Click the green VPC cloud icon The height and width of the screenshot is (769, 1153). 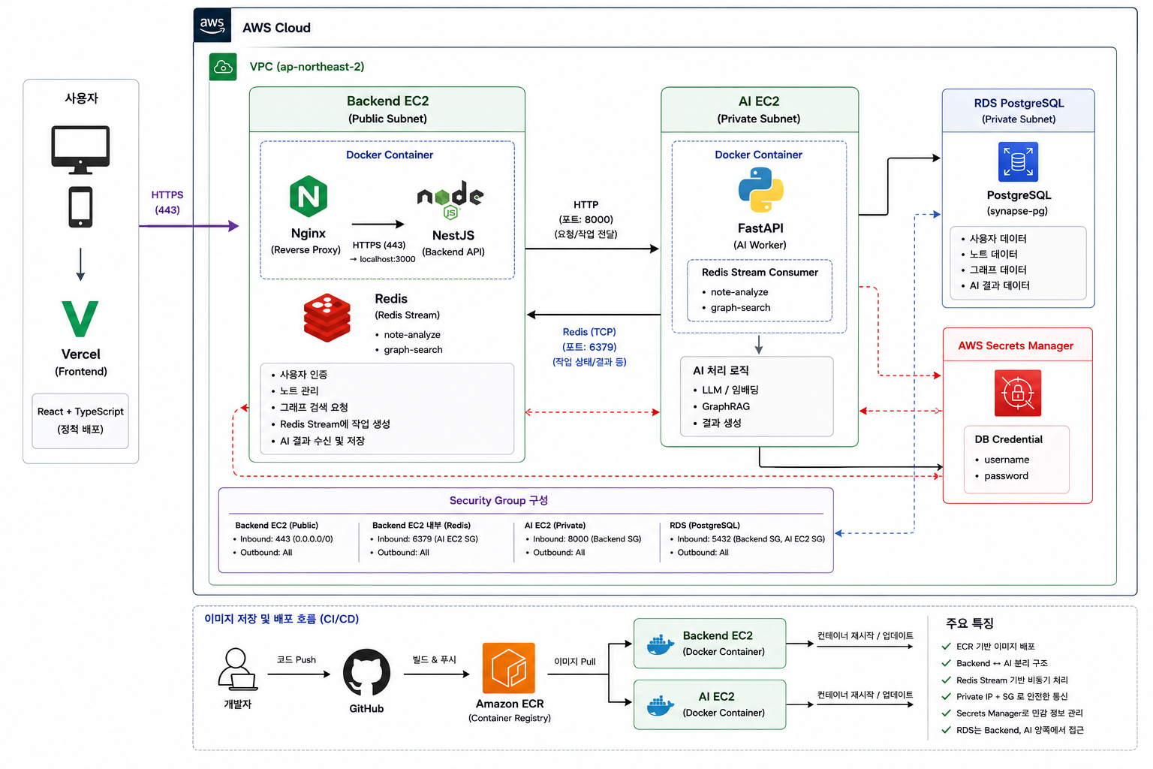click(223, 67)
